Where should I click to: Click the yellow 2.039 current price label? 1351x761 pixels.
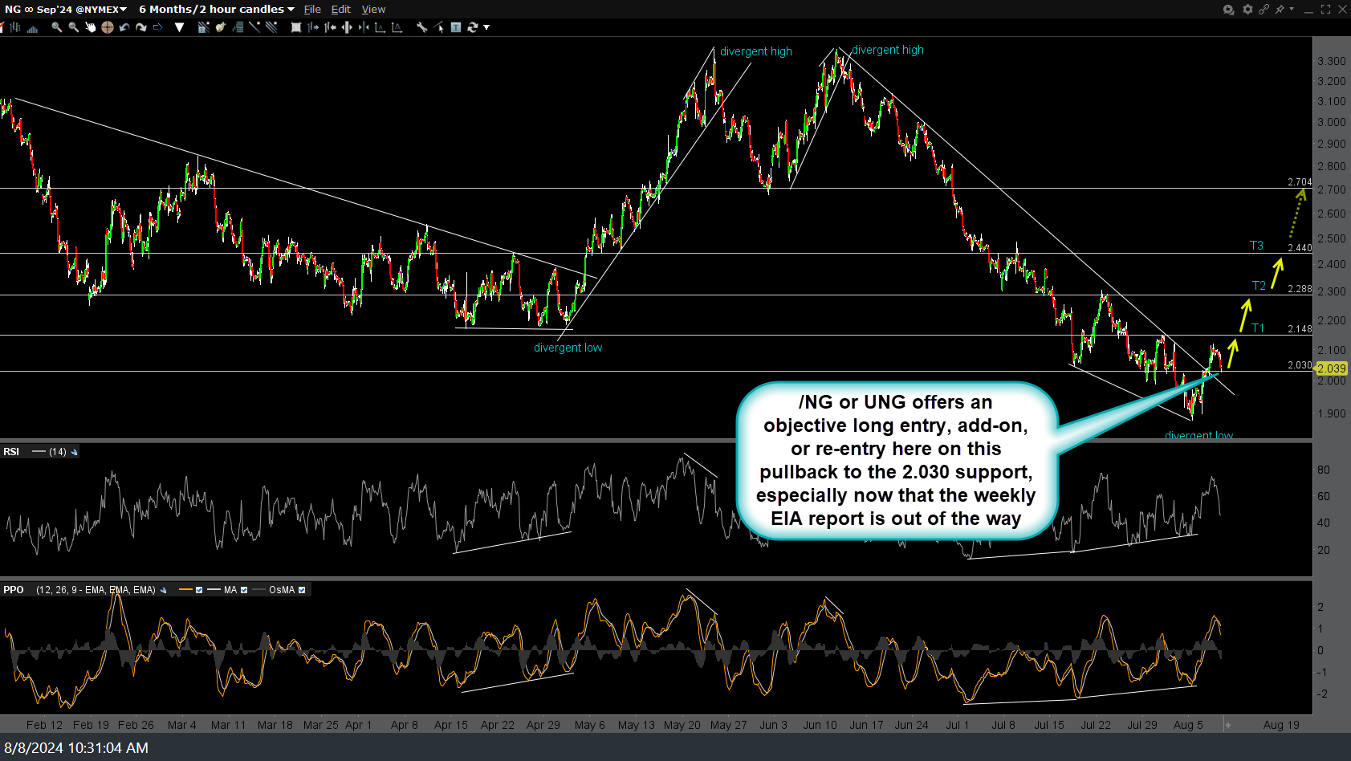pyautogui.click(x=1332, y=368)
